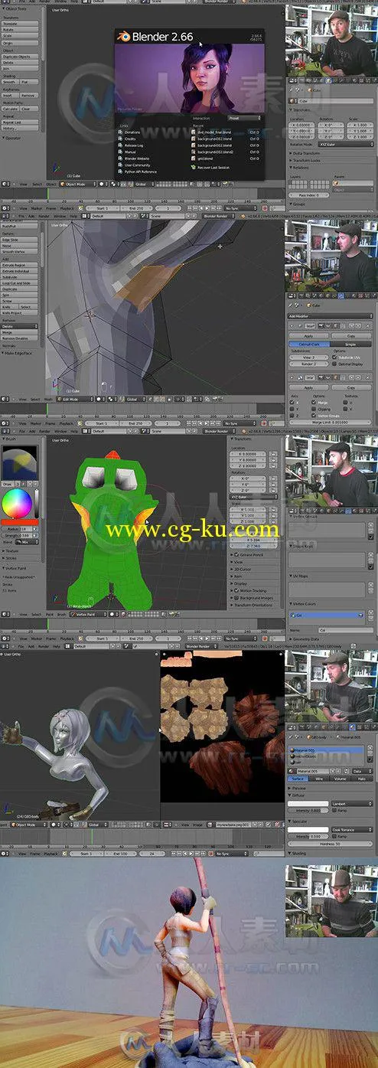Click the sphere icon beside Material.005 in the material list
378x1068 pixels.
(x=292, y=750)
